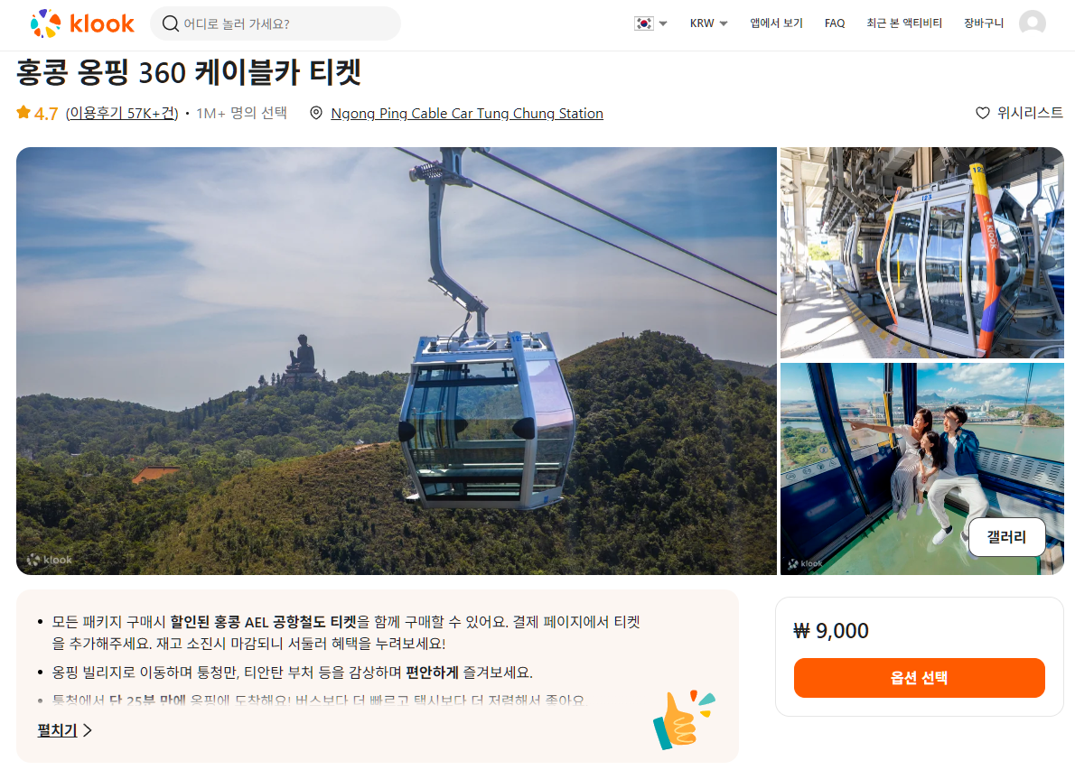The image size is (1075, 770).
Task: Open the user profile avatar
Action: tap(1032, 23)
